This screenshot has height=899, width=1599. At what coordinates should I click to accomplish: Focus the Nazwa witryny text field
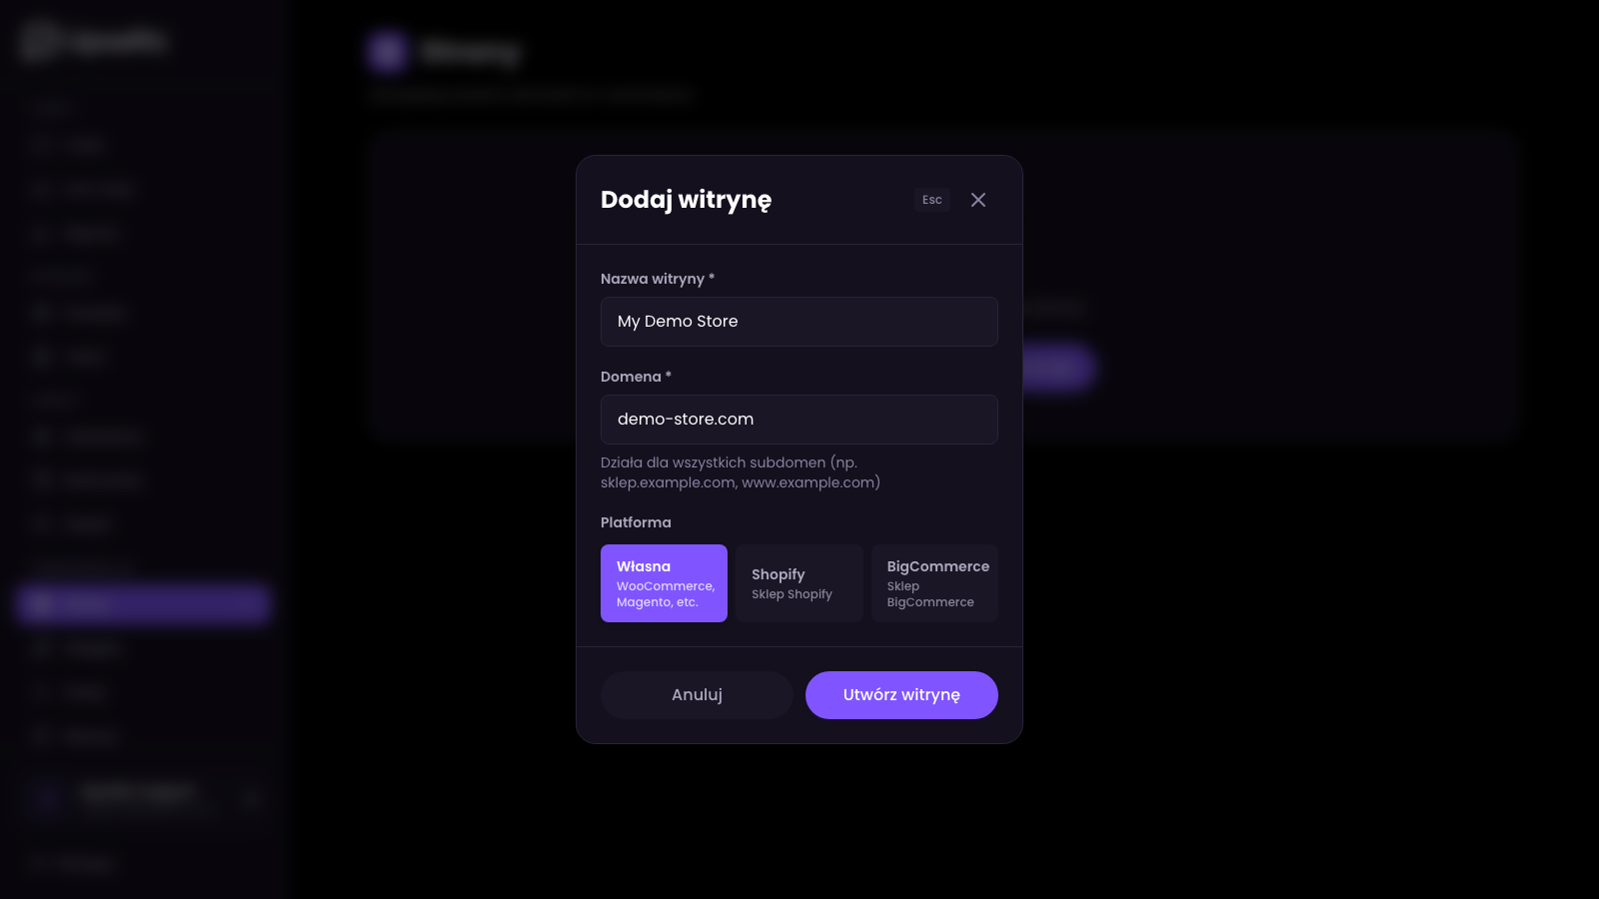coord(799,322)
